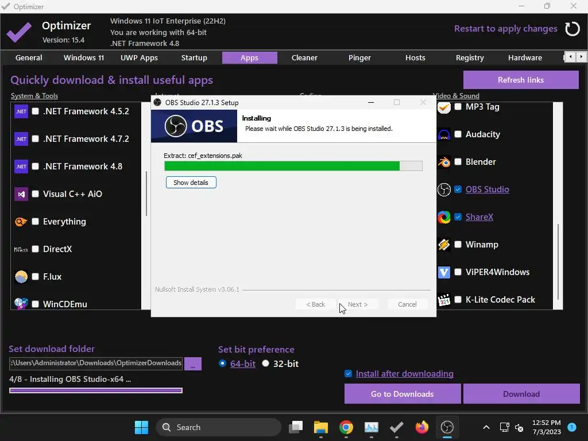This screenshot has height=441, width=588.
Task: Open File Explorer from the taskbar
Action: [x=320, y=427]
